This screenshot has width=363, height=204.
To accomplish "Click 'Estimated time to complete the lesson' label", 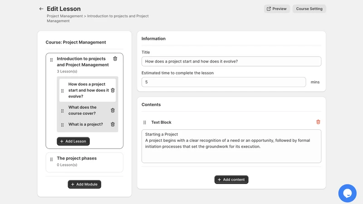I will (x=177, y=73).
